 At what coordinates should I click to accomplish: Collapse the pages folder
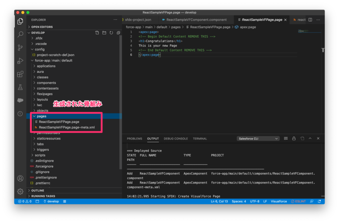point(34,116)
